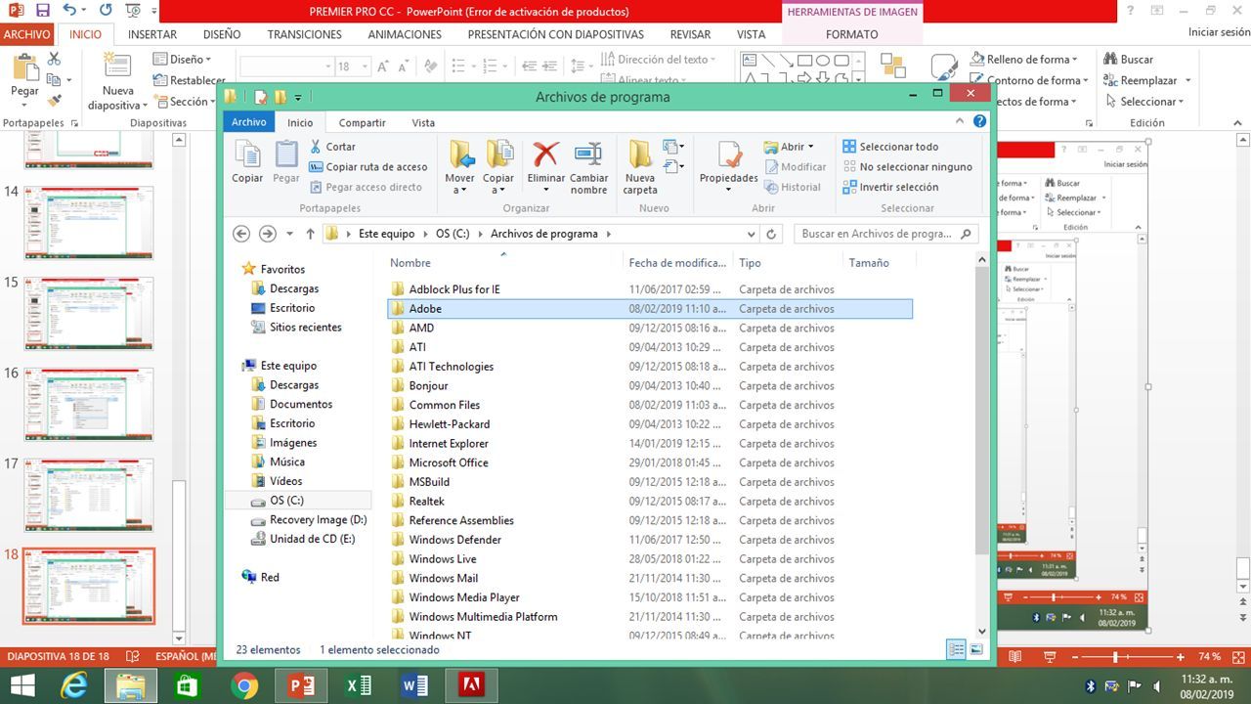This screenshot has height=704, width=1251.
Task: Click the Explorer file list vertical scrollbar
Action: (x=981, y=445)
